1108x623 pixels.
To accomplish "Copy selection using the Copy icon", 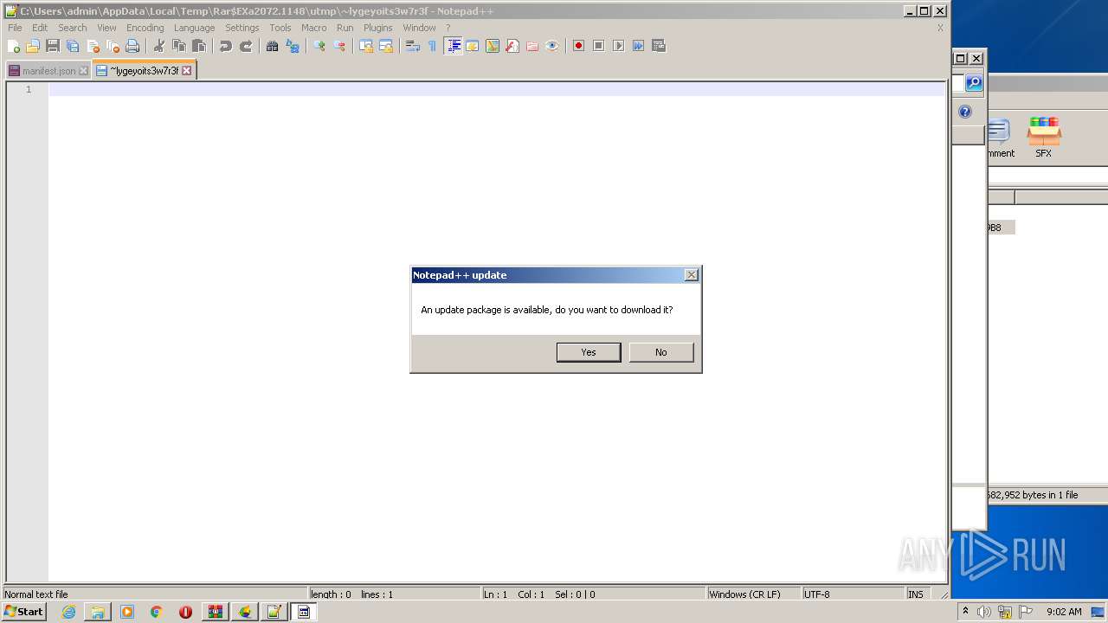I will click(179, 46).
